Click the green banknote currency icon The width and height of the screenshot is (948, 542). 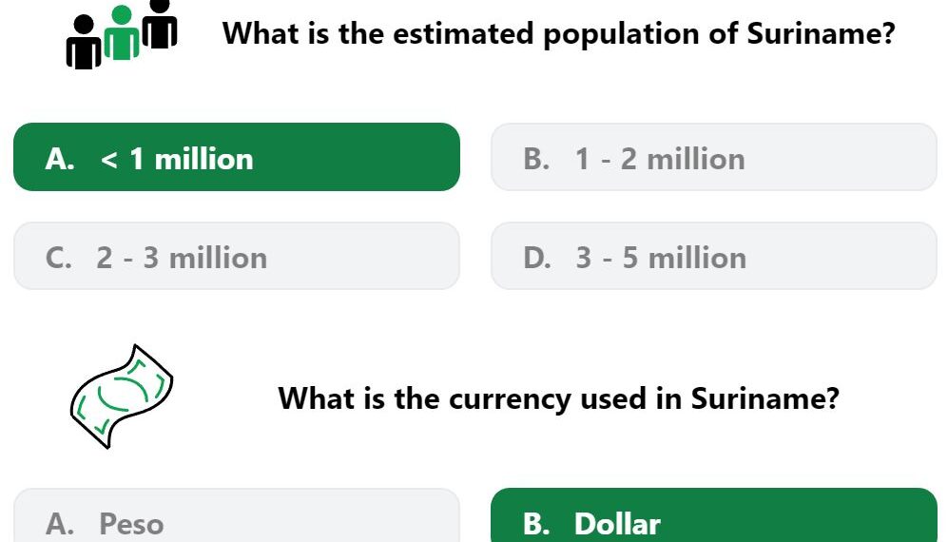click(x=122, y=397)
